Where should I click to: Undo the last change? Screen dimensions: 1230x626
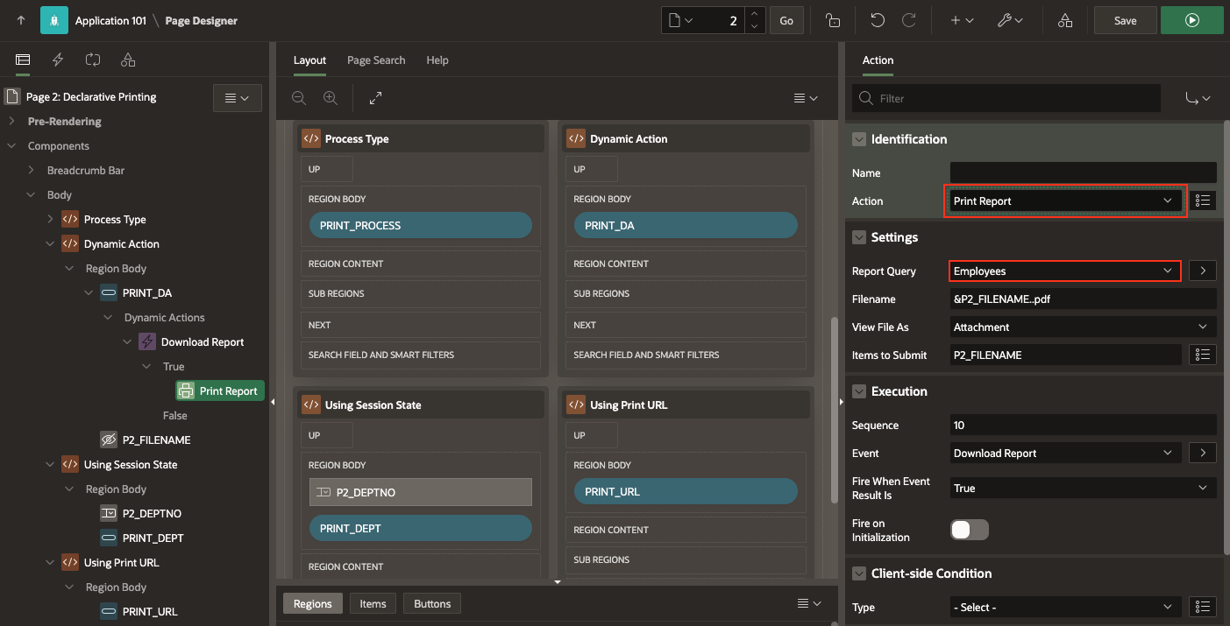pos(877,19)
